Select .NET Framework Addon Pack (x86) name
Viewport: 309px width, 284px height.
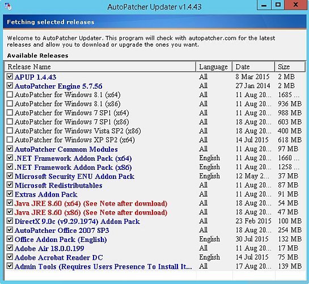[x=73, y=168]
